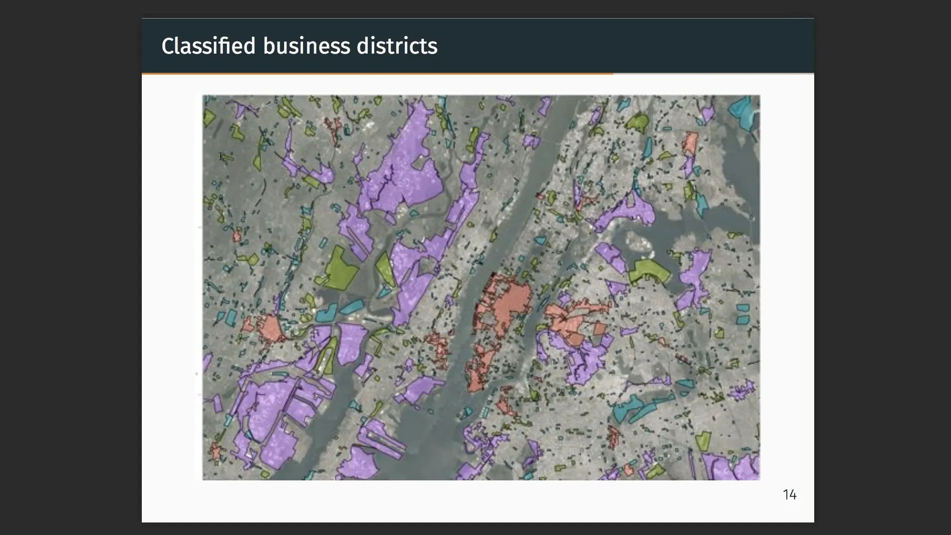
Task: Click the green polygon right of map center
Action: [649, 270]
